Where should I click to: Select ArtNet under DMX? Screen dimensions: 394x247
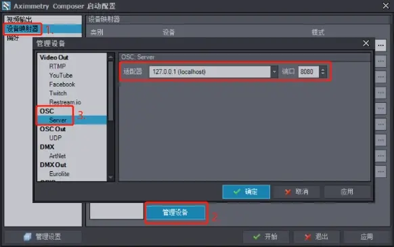(58, 156)
